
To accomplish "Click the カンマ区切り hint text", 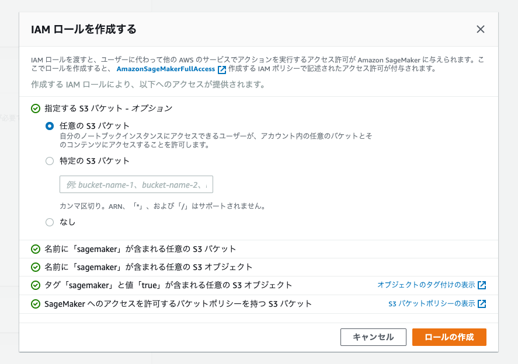I will click(x=162, y=206).
